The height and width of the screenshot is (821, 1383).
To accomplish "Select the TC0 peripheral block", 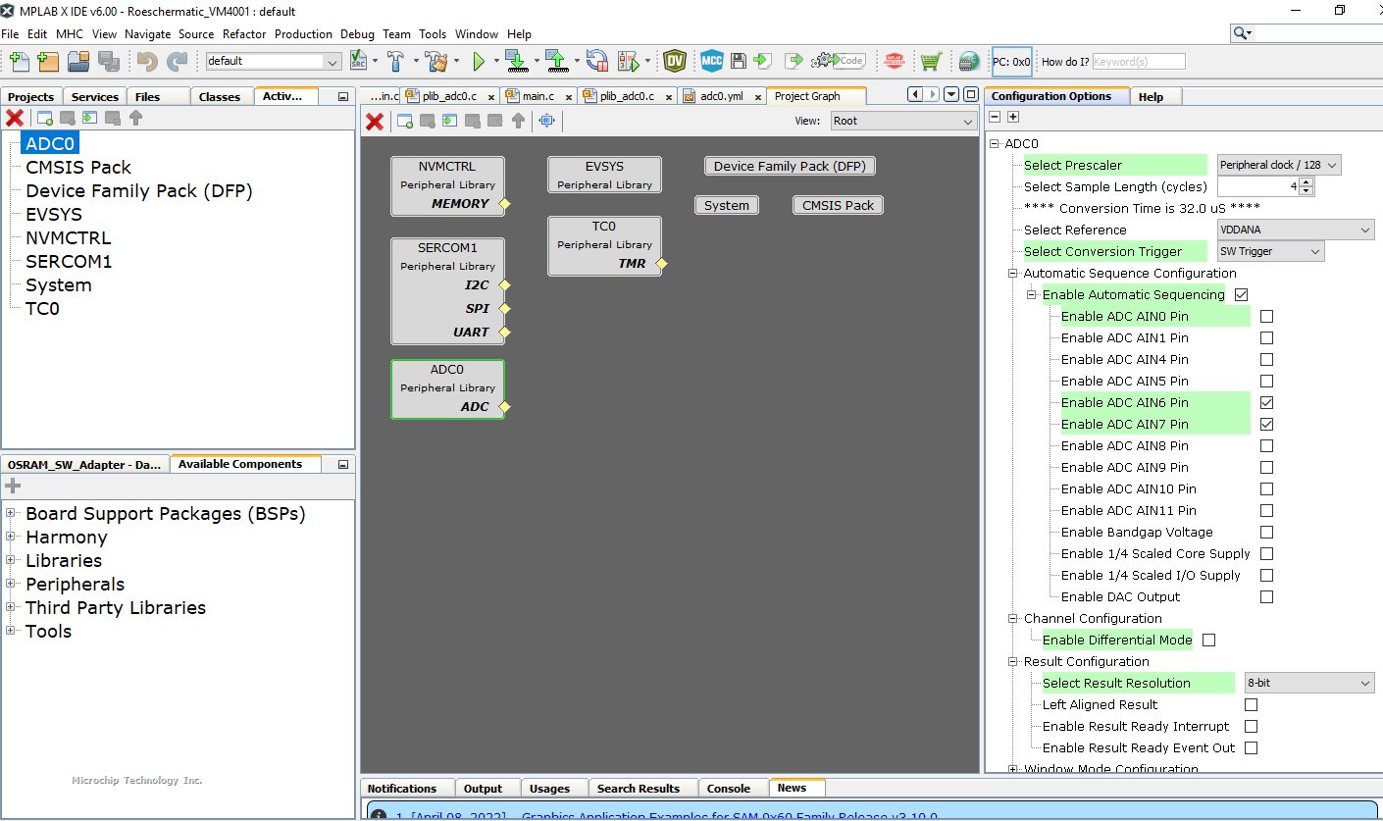I will point(604,245).
